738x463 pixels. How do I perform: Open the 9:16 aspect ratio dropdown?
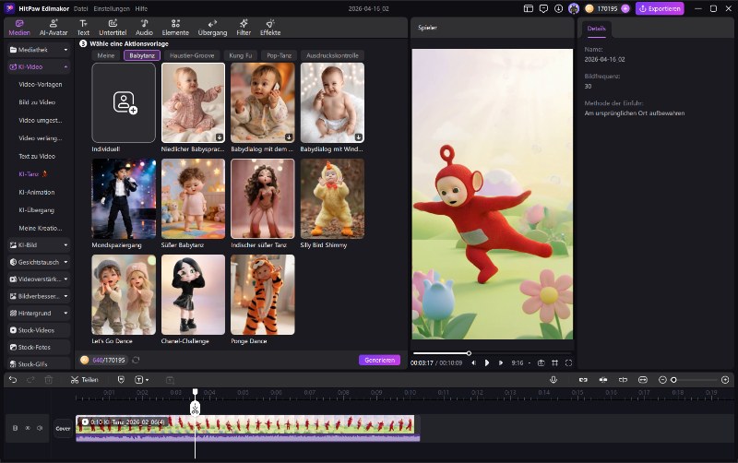(x=519, y=362)
